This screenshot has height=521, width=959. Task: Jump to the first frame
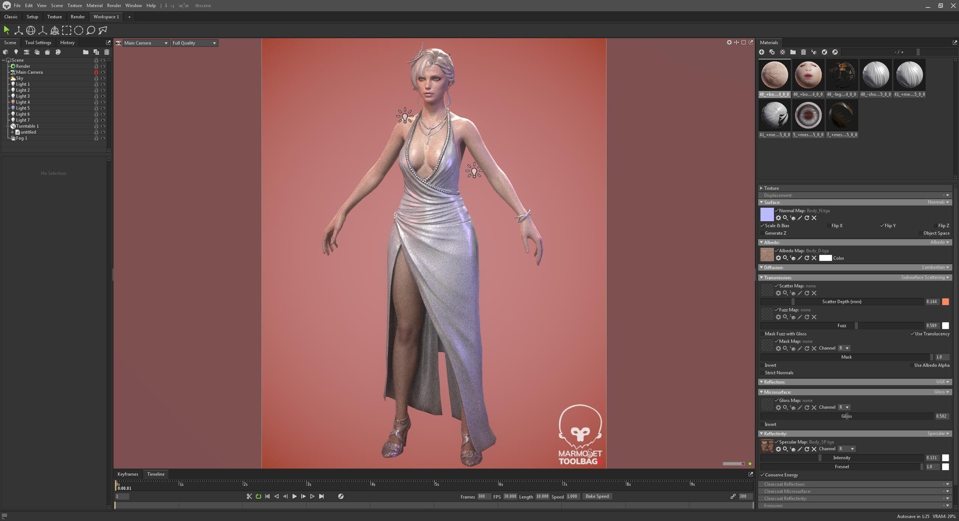click(x=267, y=496)
